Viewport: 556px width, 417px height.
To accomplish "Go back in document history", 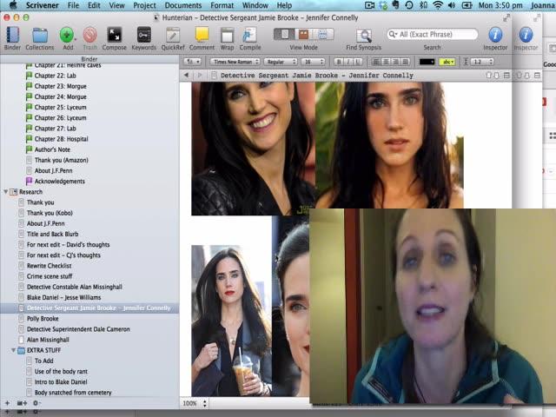I will pos(186,76).
